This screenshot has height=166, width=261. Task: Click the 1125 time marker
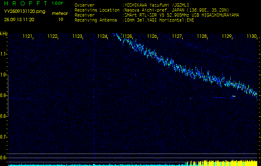tap(127, 37)
